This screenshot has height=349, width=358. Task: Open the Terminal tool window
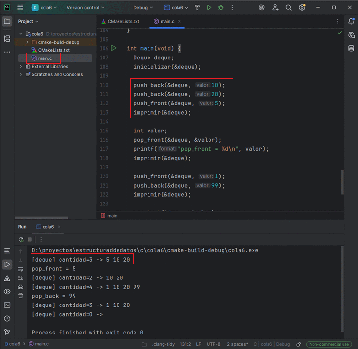pos(7,305)
